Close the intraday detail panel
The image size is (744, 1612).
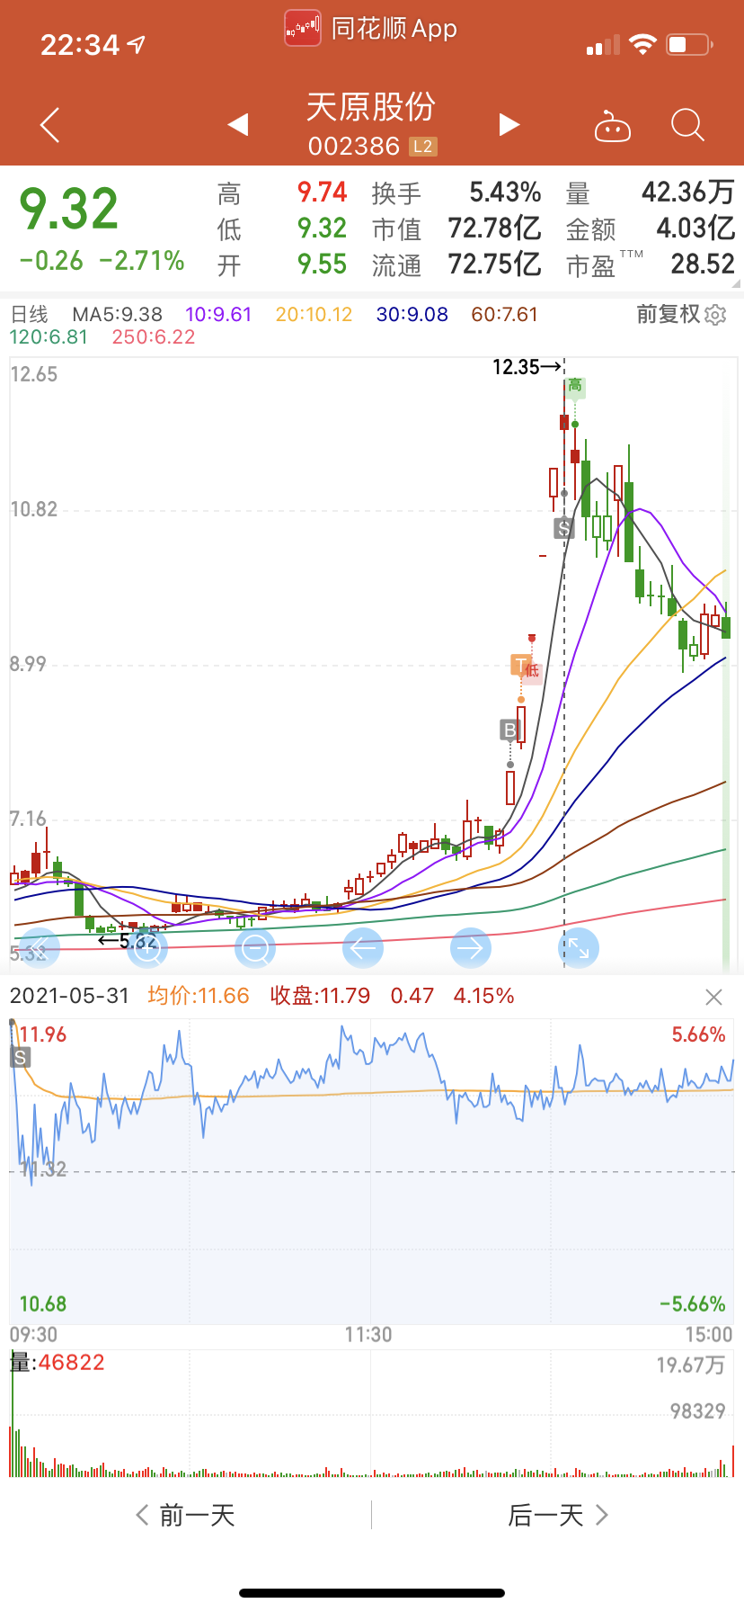pos(713,997)
